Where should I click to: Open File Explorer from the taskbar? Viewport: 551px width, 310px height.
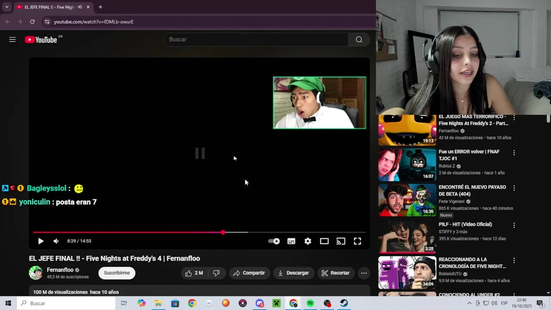[158, 303]
